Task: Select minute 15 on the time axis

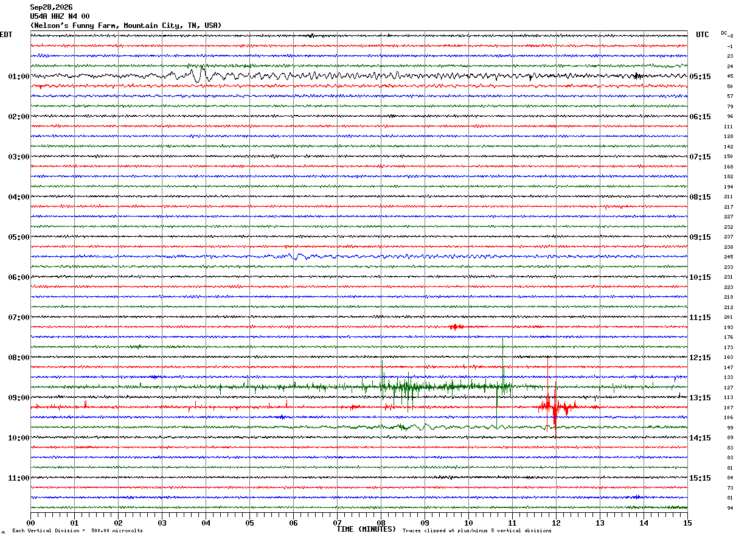Action: tap(687, 523)
